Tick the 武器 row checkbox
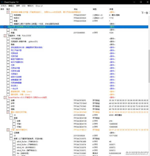The height and width of the screenshot is (156, 150). tap(8, 100)
